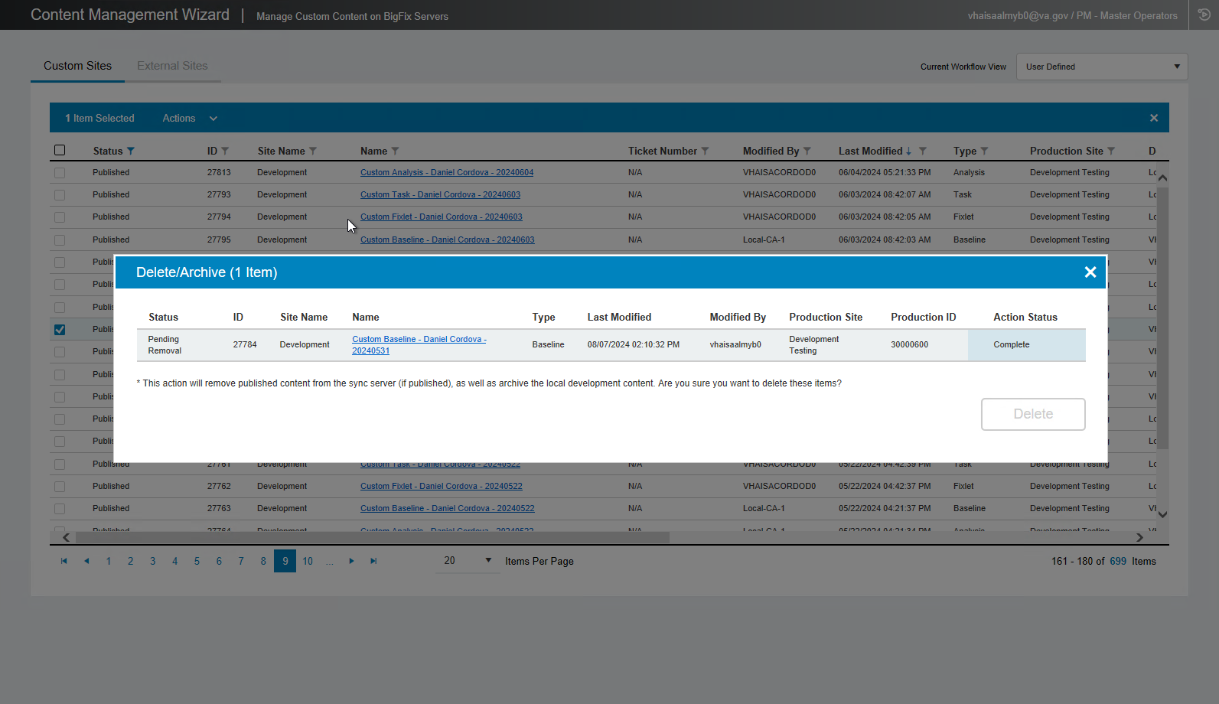Open the Actions dropdown menu

[190, 118]
